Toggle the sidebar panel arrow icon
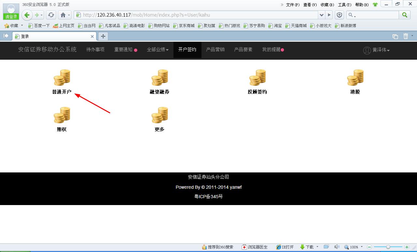The image size is (417, 252). click(6, 36)
